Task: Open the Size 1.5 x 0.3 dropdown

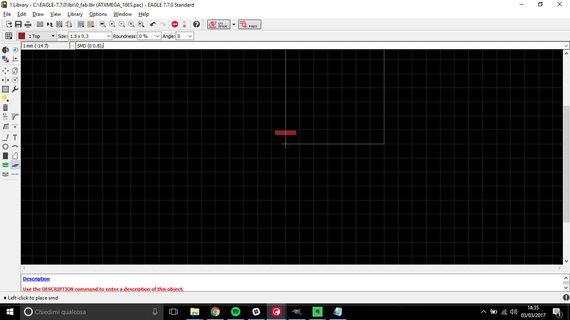Action: pos(90,36)
